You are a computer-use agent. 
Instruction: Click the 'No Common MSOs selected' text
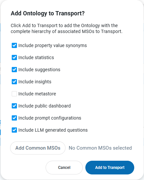coord(100,148)
